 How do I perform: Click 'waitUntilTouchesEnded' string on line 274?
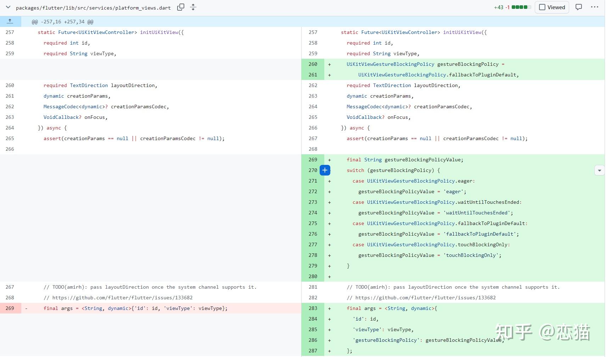tap(477, 213)
